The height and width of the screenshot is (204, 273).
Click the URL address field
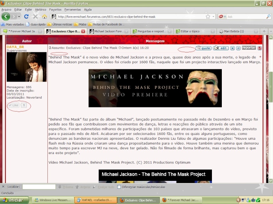coord(131,17)
